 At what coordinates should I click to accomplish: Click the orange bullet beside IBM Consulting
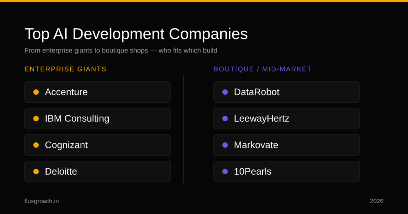[36, 119]
